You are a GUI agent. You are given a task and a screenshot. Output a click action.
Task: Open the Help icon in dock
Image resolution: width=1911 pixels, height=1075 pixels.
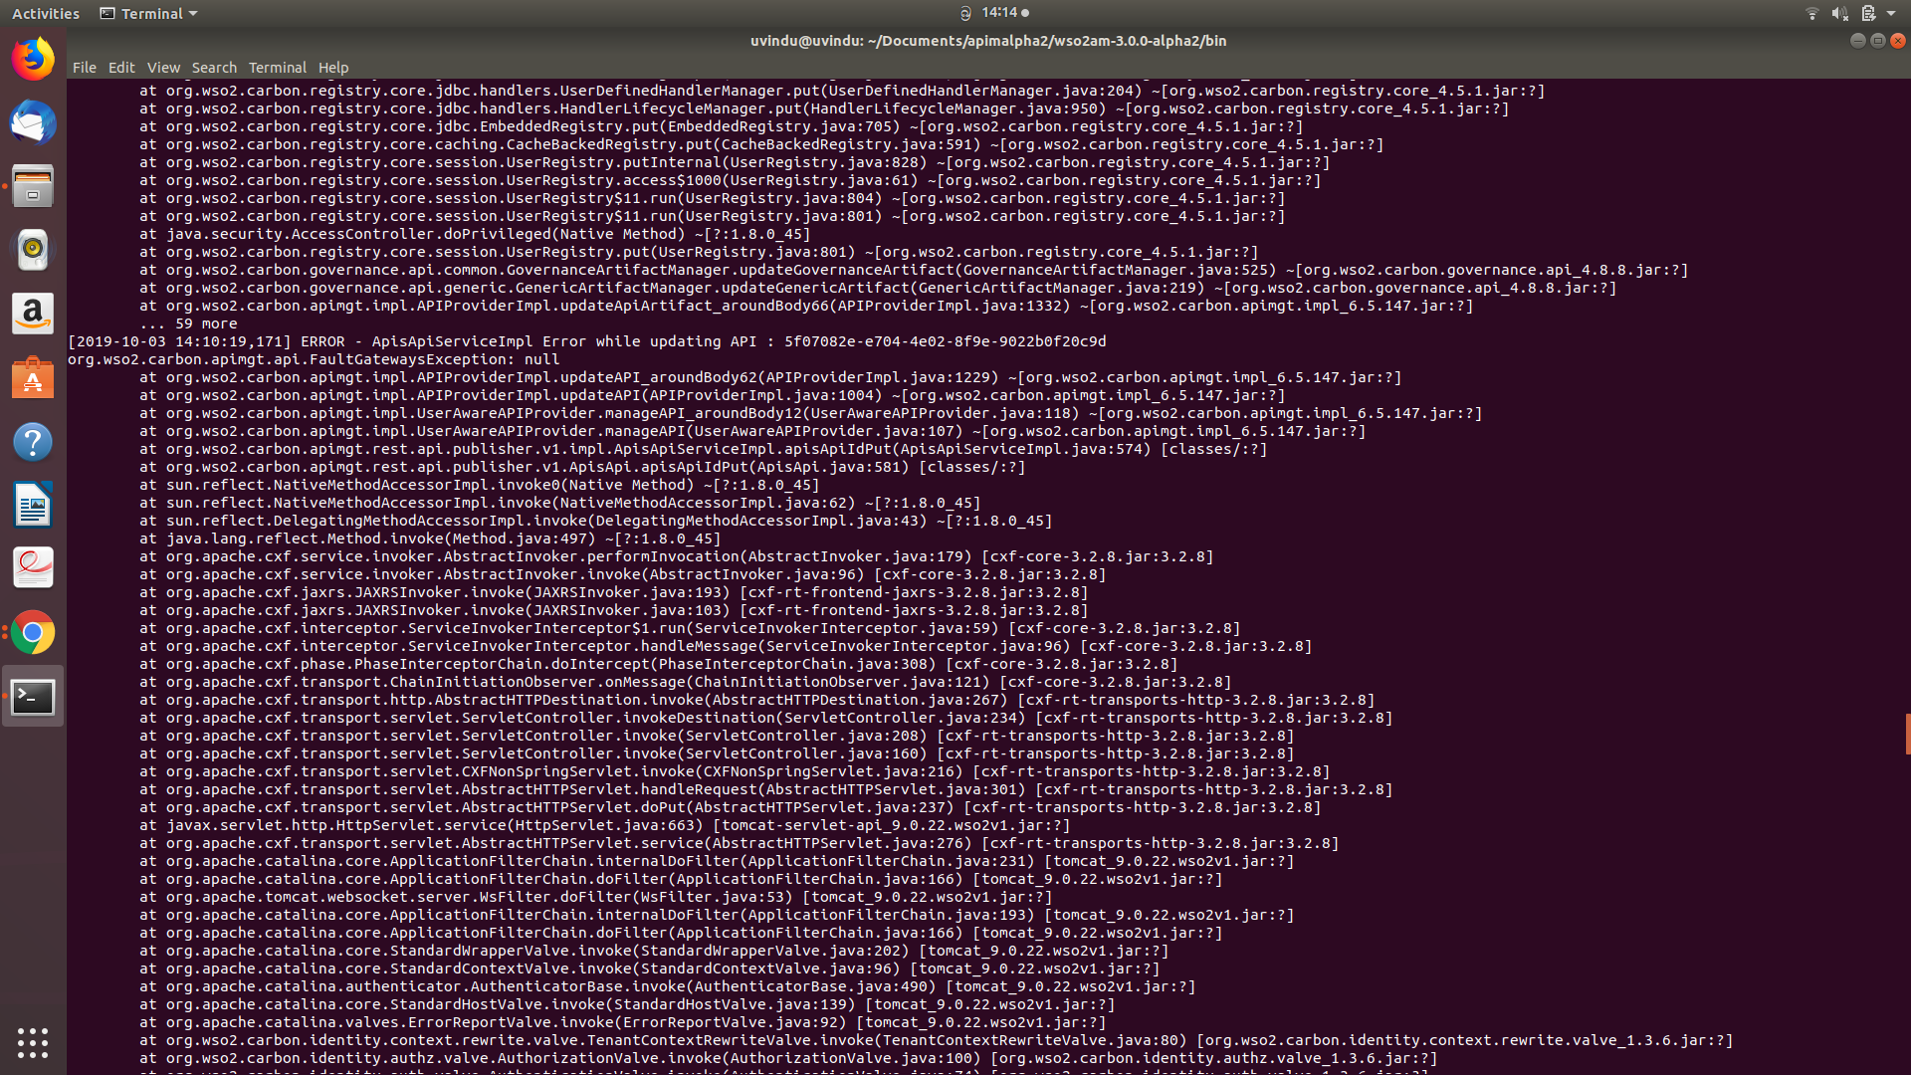[x=33, y=441]
